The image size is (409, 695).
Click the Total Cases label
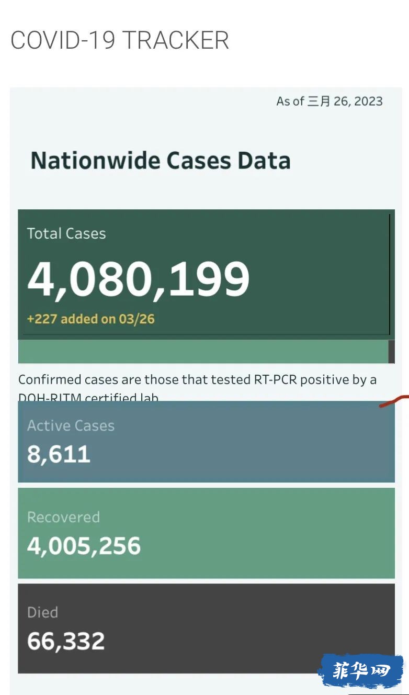[66, 233]
